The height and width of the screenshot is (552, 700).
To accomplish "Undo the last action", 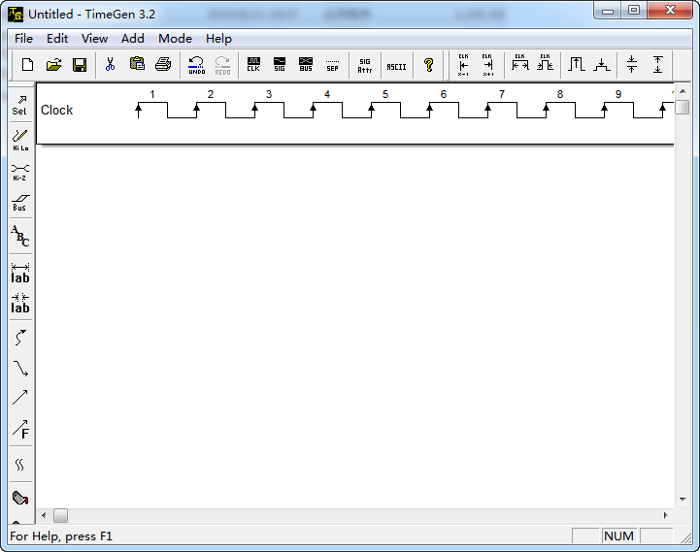I will click(x=196, y=65).
